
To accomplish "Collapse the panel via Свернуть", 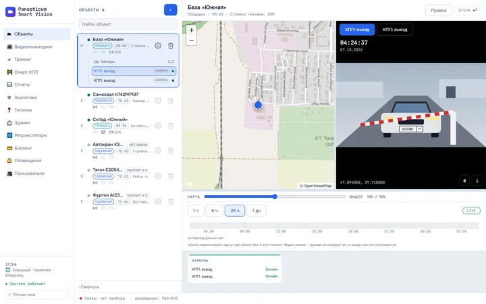I will (88, 287).
